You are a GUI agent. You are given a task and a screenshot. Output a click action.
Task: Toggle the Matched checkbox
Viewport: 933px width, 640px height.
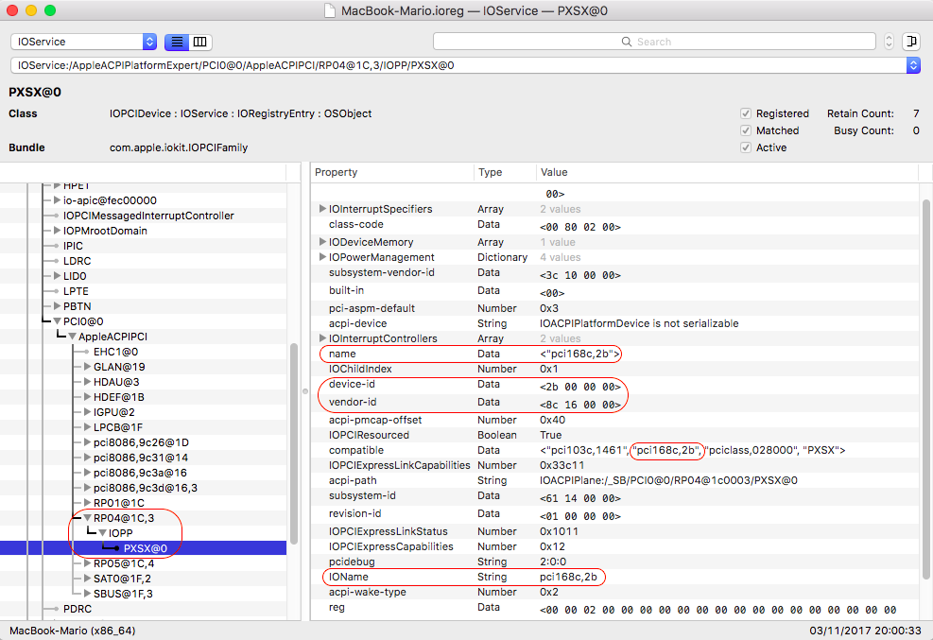click(746, 130)
